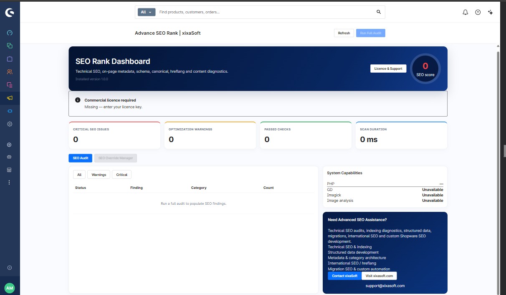506x295 pixels.
Task: Select the Critical findings filter
Action: 122,175
